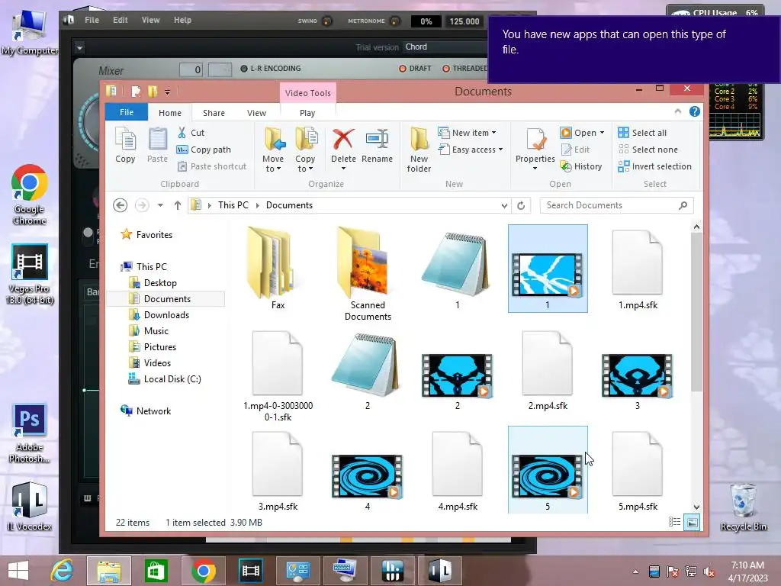Select Downloads in navigation pane
The height and width of the screenshot is (586, 781).
tap(166, 315)
